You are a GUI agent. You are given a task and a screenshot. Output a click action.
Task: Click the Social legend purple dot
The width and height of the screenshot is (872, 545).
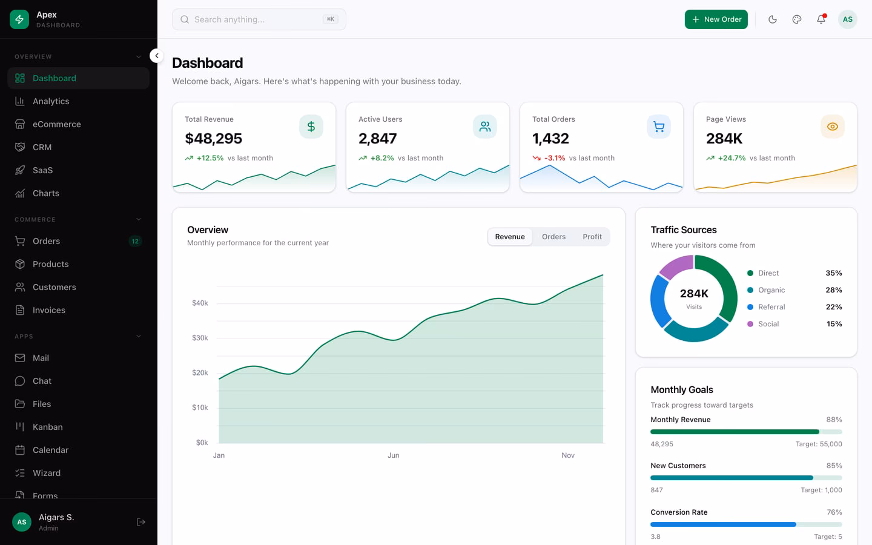(x=750, y=324)
